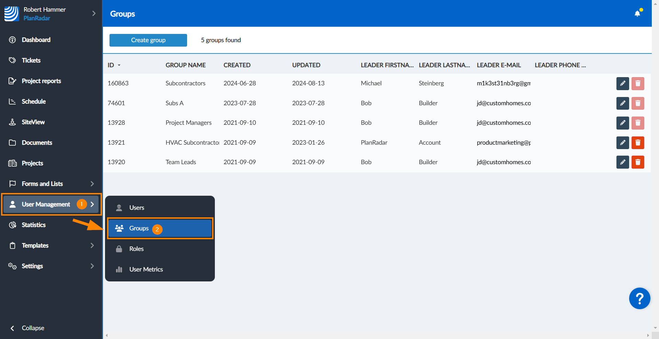Click the 2023-01-26 updated date
The image size is (659, 339).
click(308, 143)
